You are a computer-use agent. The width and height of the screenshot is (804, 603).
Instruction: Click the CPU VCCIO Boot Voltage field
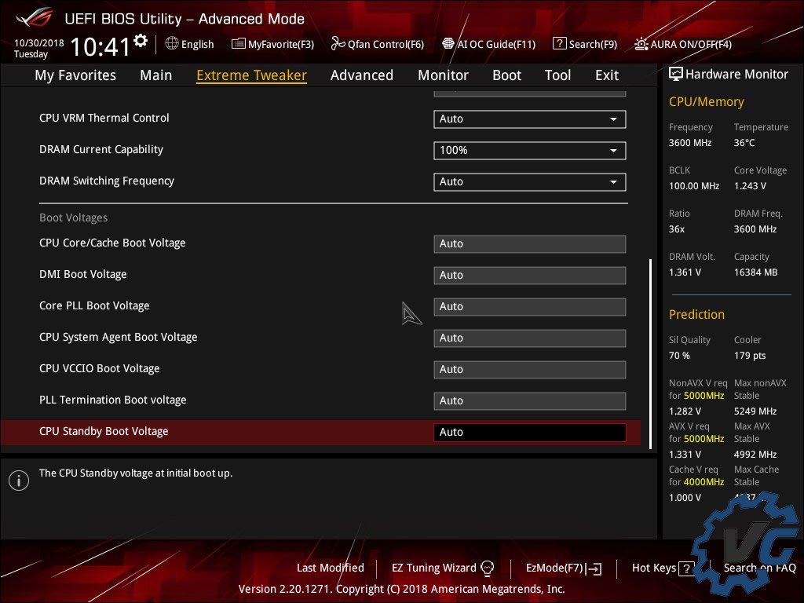[530, 370]
